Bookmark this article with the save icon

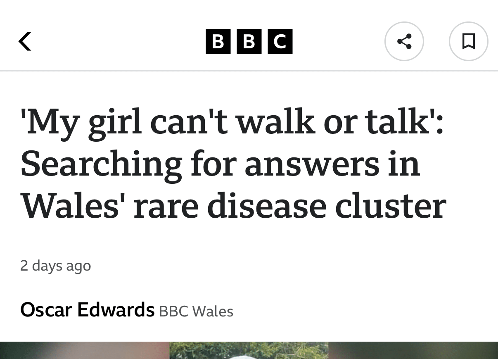[x=468, y=41]
